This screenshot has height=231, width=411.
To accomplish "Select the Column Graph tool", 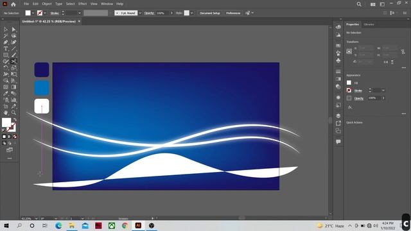I will [13, 100].
